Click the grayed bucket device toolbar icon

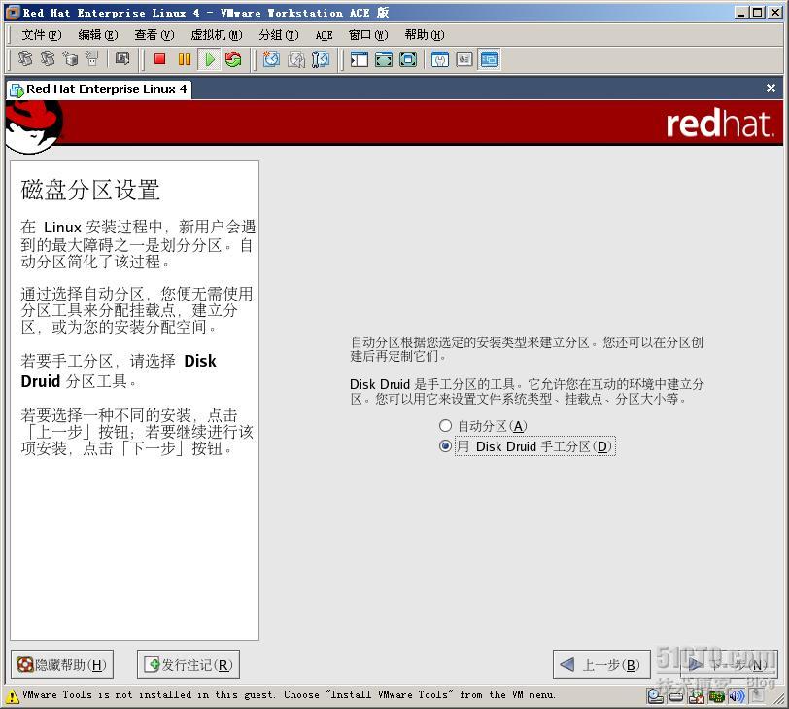tap(92, 59)
